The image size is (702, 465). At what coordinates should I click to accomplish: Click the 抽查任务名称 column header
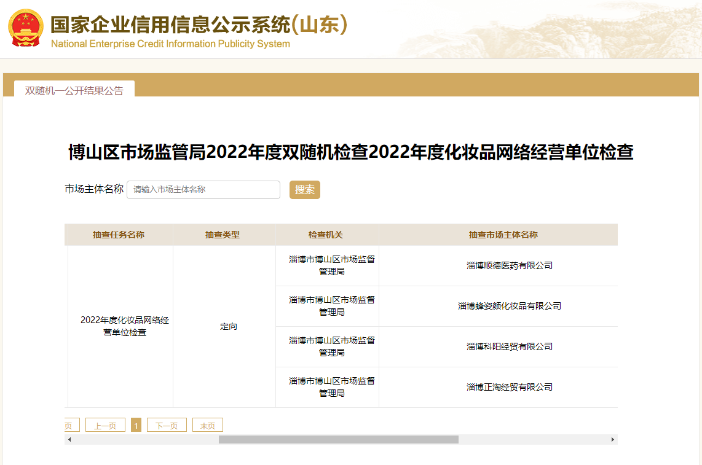tap(119, 235)
